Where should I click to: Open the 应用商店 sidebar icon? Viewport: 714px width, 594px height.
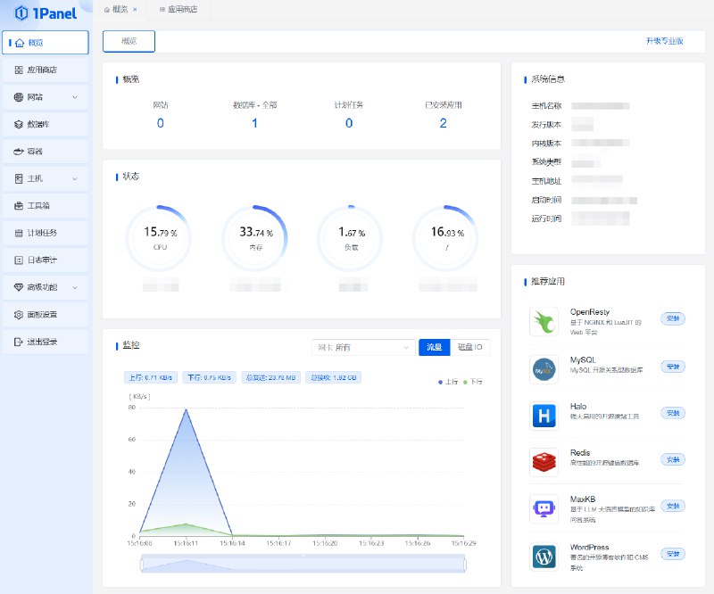[19, 70]
